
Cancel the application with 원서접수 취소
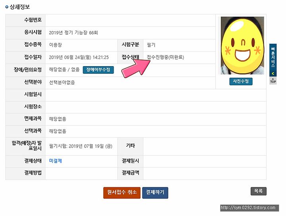pos(122,192)
